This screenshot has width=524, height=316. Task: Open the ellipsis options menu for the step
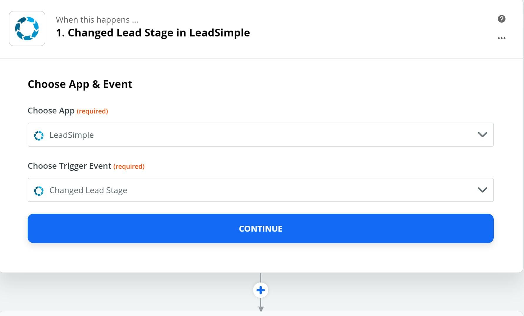tap(502, 38)
